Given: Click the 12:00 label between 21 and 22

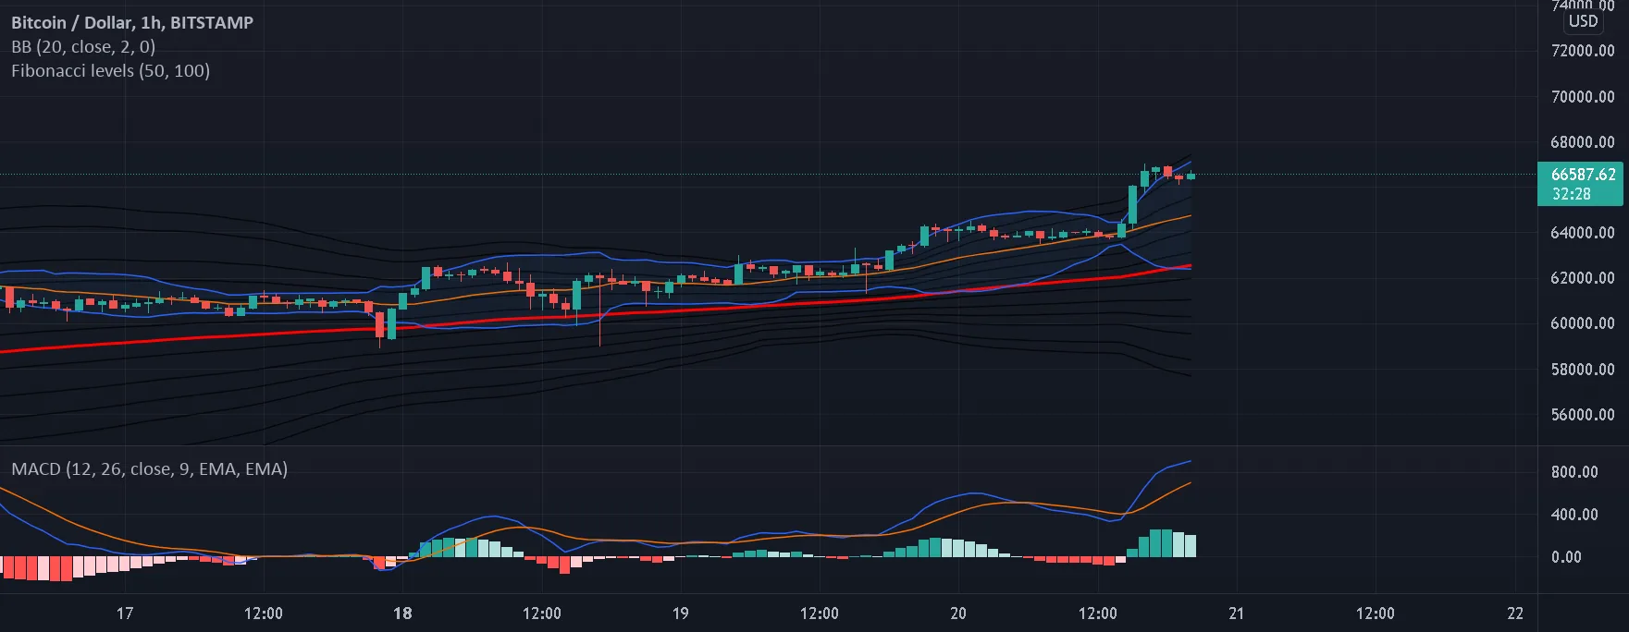Looking at the screenshot, I should coord(1376,613).
